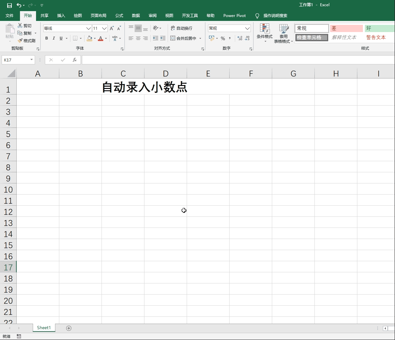The image size is (395, 340).
Task: Click the increase indent icon
Action: tap(163, 38)
